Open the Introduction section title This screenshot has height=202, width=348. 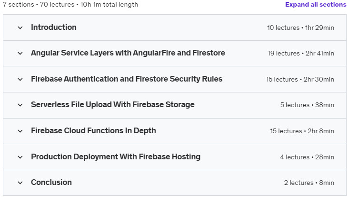click(x=54, y=27)
